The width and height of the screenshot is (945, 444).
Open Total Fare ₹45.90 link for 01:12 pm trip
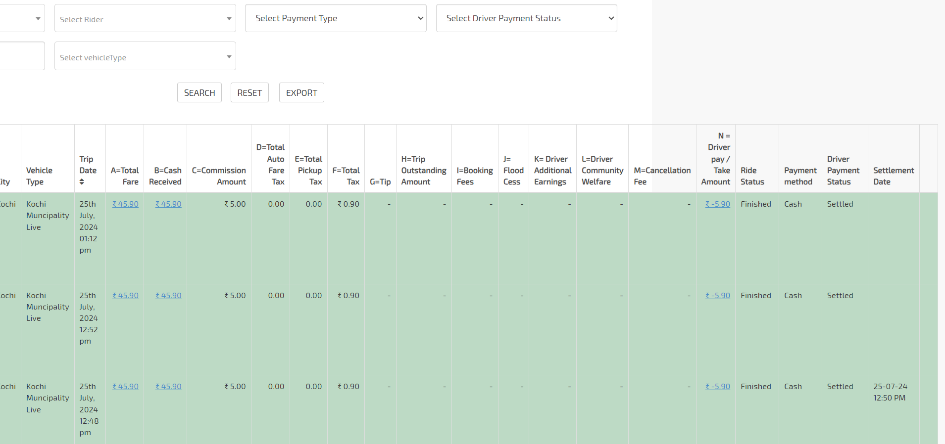[x=125, y=204]
